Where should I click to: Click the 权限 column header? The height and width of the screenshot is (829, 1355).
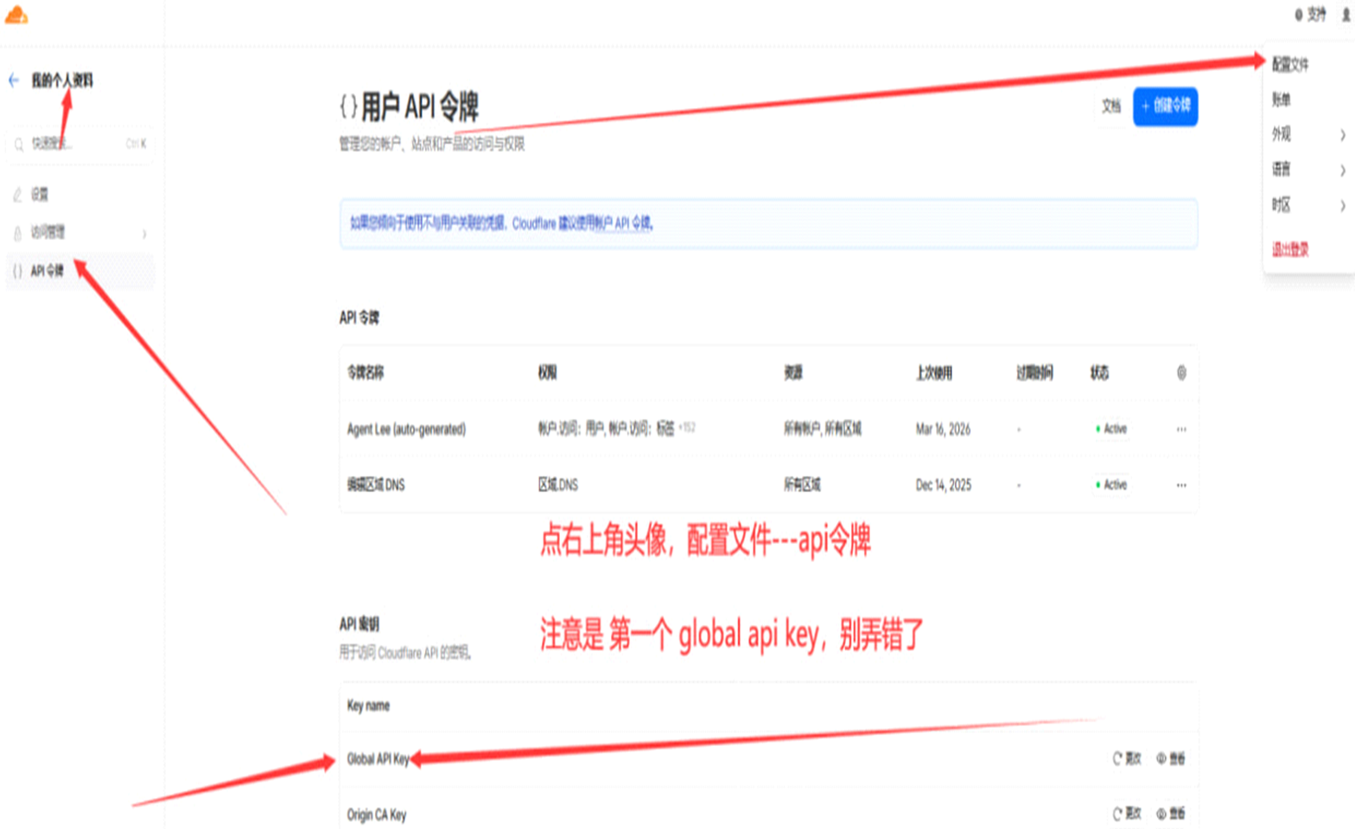547,373
